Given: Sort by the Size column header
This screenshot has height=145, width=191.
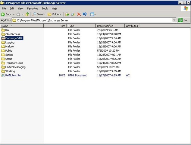Looking at the screenshot, I should 55,26.
